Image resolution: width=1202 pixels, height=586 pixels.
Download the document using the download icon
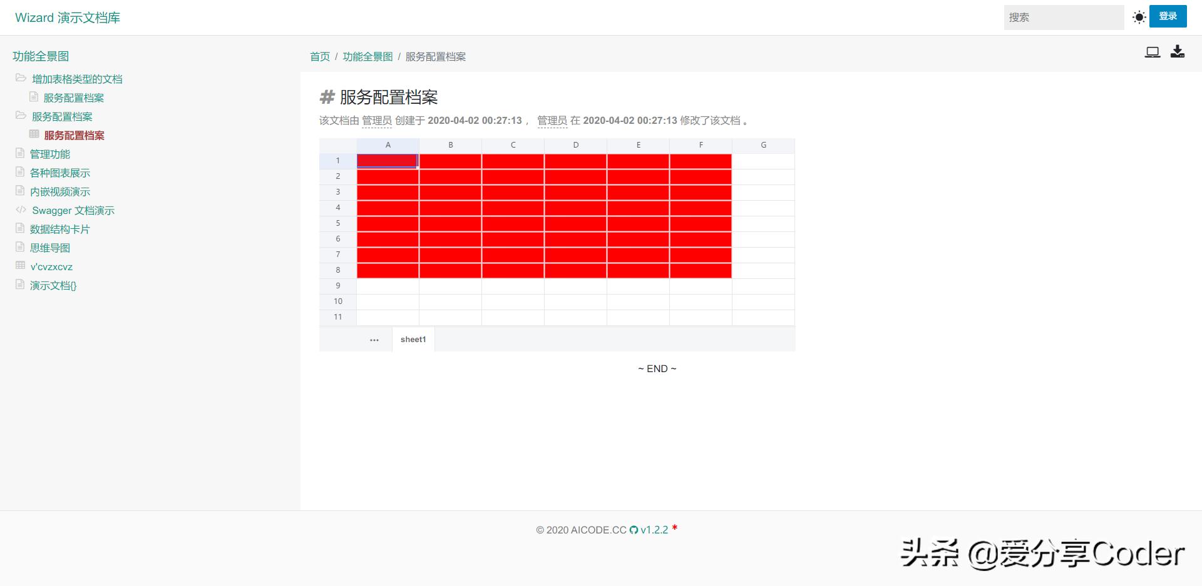point(1178,52)
